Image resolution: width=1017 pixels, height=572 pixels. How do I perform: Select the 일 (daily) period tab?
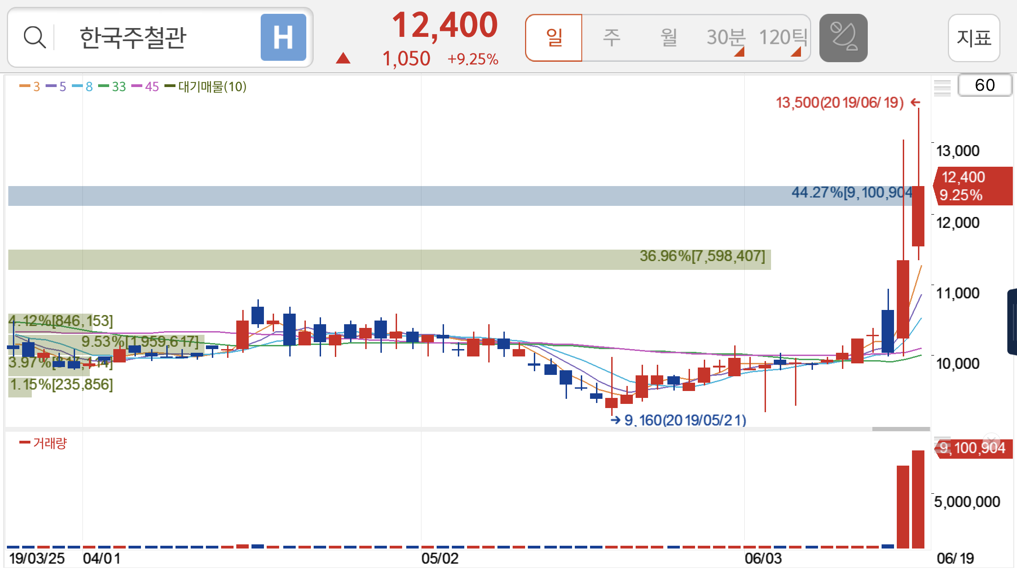[554, 37]
